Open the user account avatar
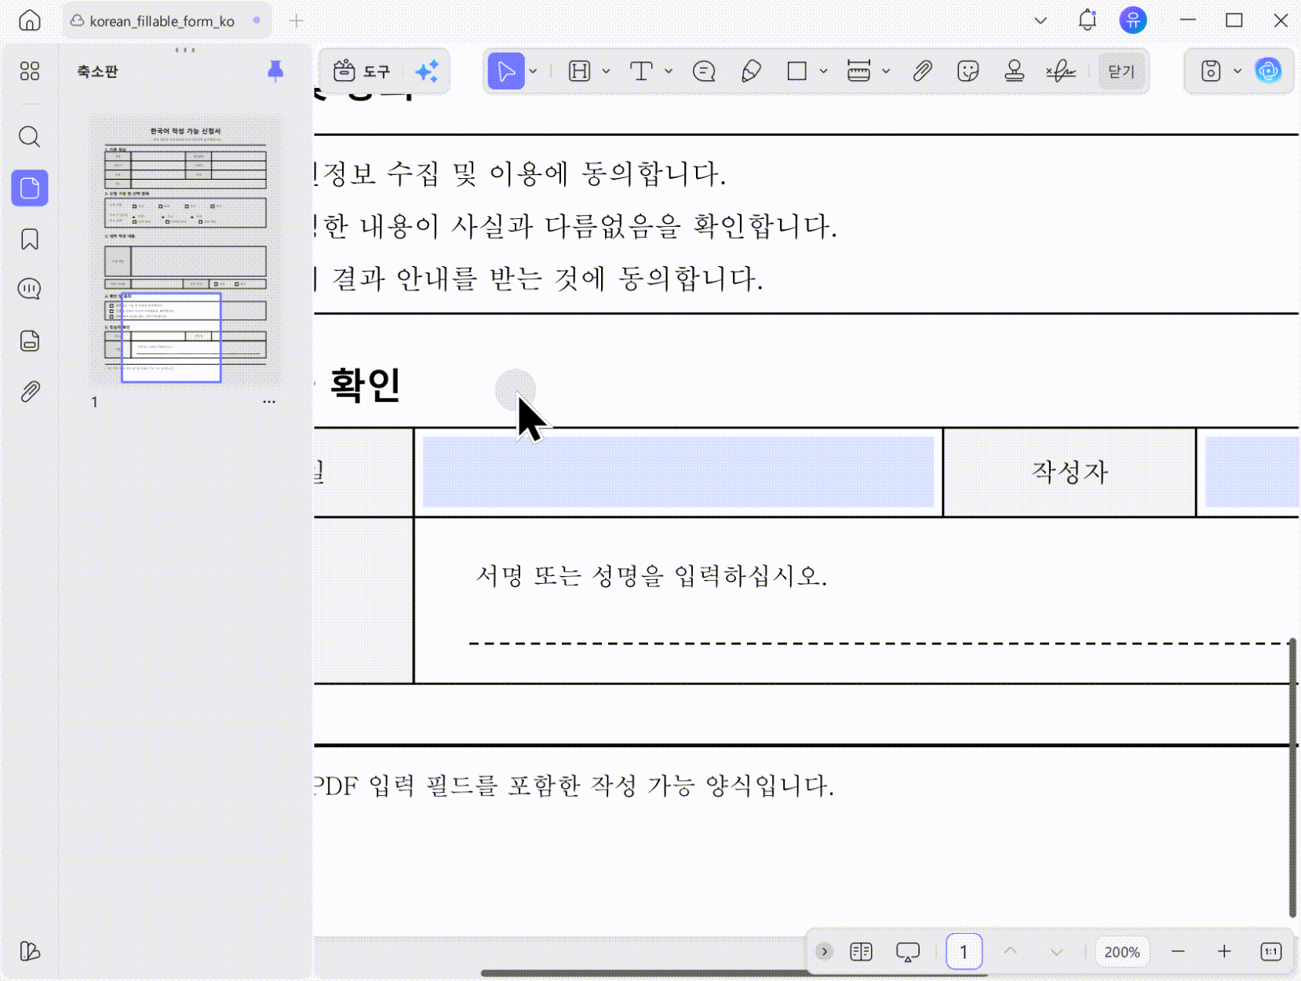This screenshot has height=981, width=1301. click(x=1133, y=20)
